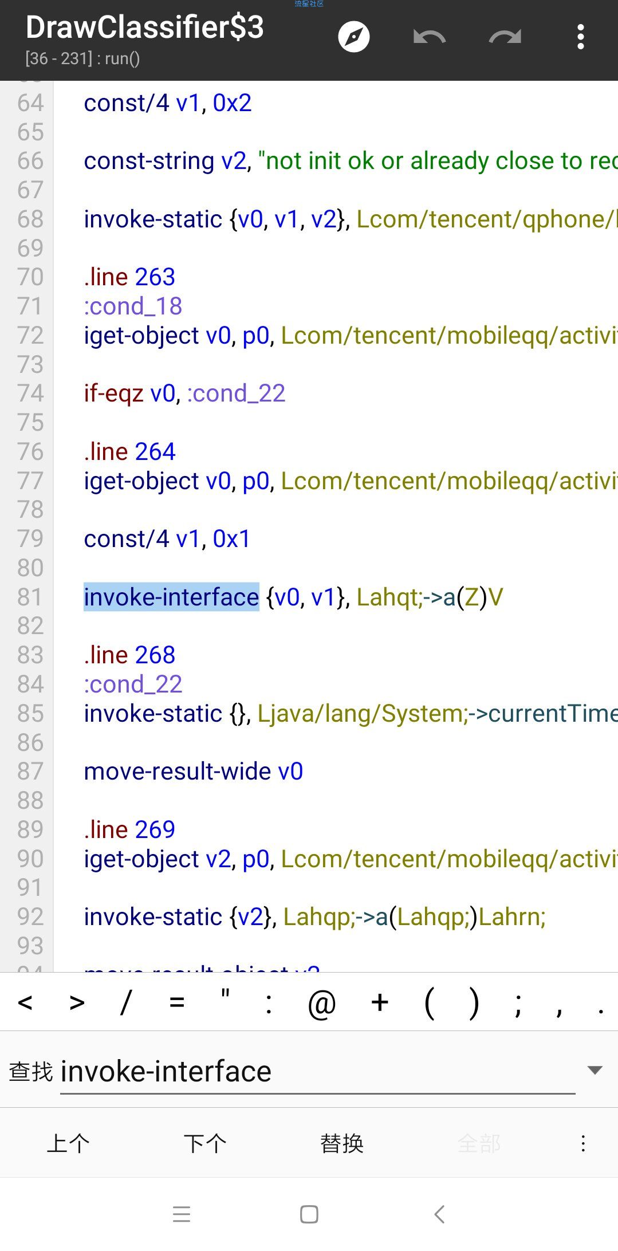Image resolution: width=618 pixels, height=1251 pixels.
Task: Go to next match with 下个
Action: tap(205, 1143)
